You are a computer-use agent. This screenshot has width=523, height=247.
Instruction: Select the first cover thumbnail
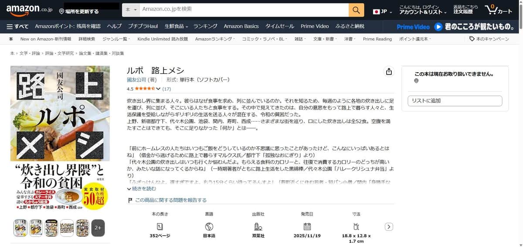tap(20, 228)
